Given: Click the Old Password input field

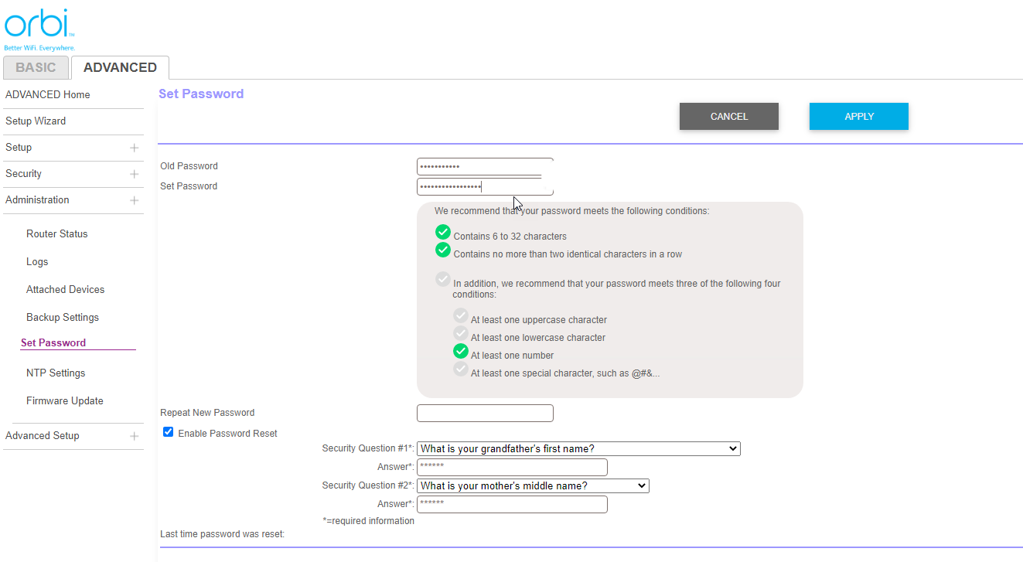Looking at the screenshot, I should pos(485,166).
